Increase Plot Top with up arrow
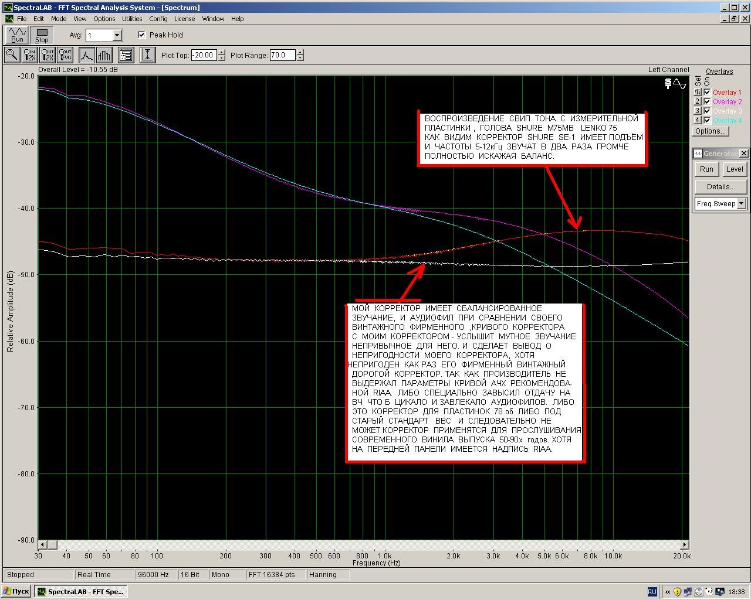Viewport: 751px width, 600px height. [x=221, y=52]
